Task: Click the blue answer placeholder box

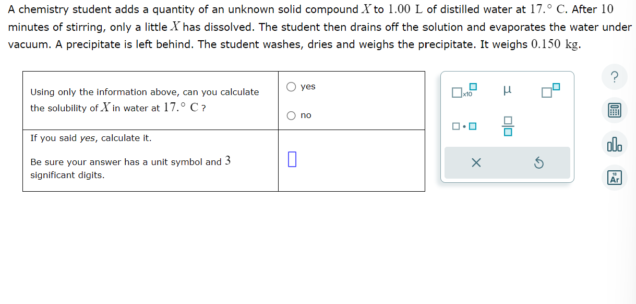Action: (291, 159)
